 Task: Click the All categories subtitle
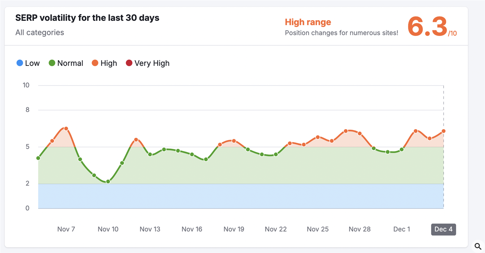pos(39,32)
